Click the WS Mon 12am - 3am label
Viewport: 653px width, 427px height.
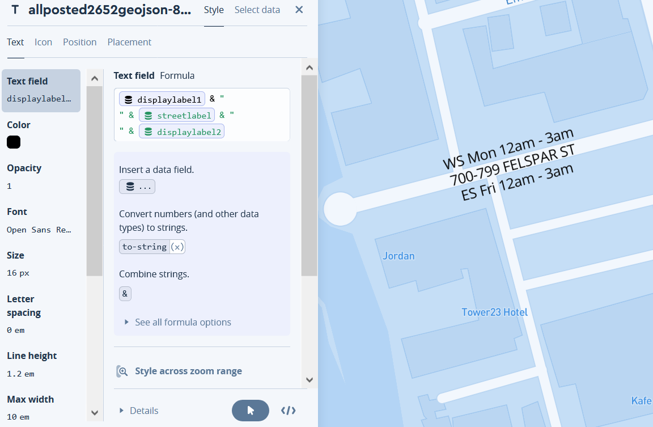(508, 149)
